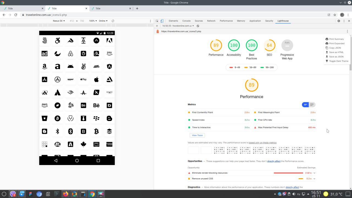Image resolution: width=352 pixels, height=198 pixels.
Task: Open the Online throttling dropdown
Action: (x=103, y=21)
